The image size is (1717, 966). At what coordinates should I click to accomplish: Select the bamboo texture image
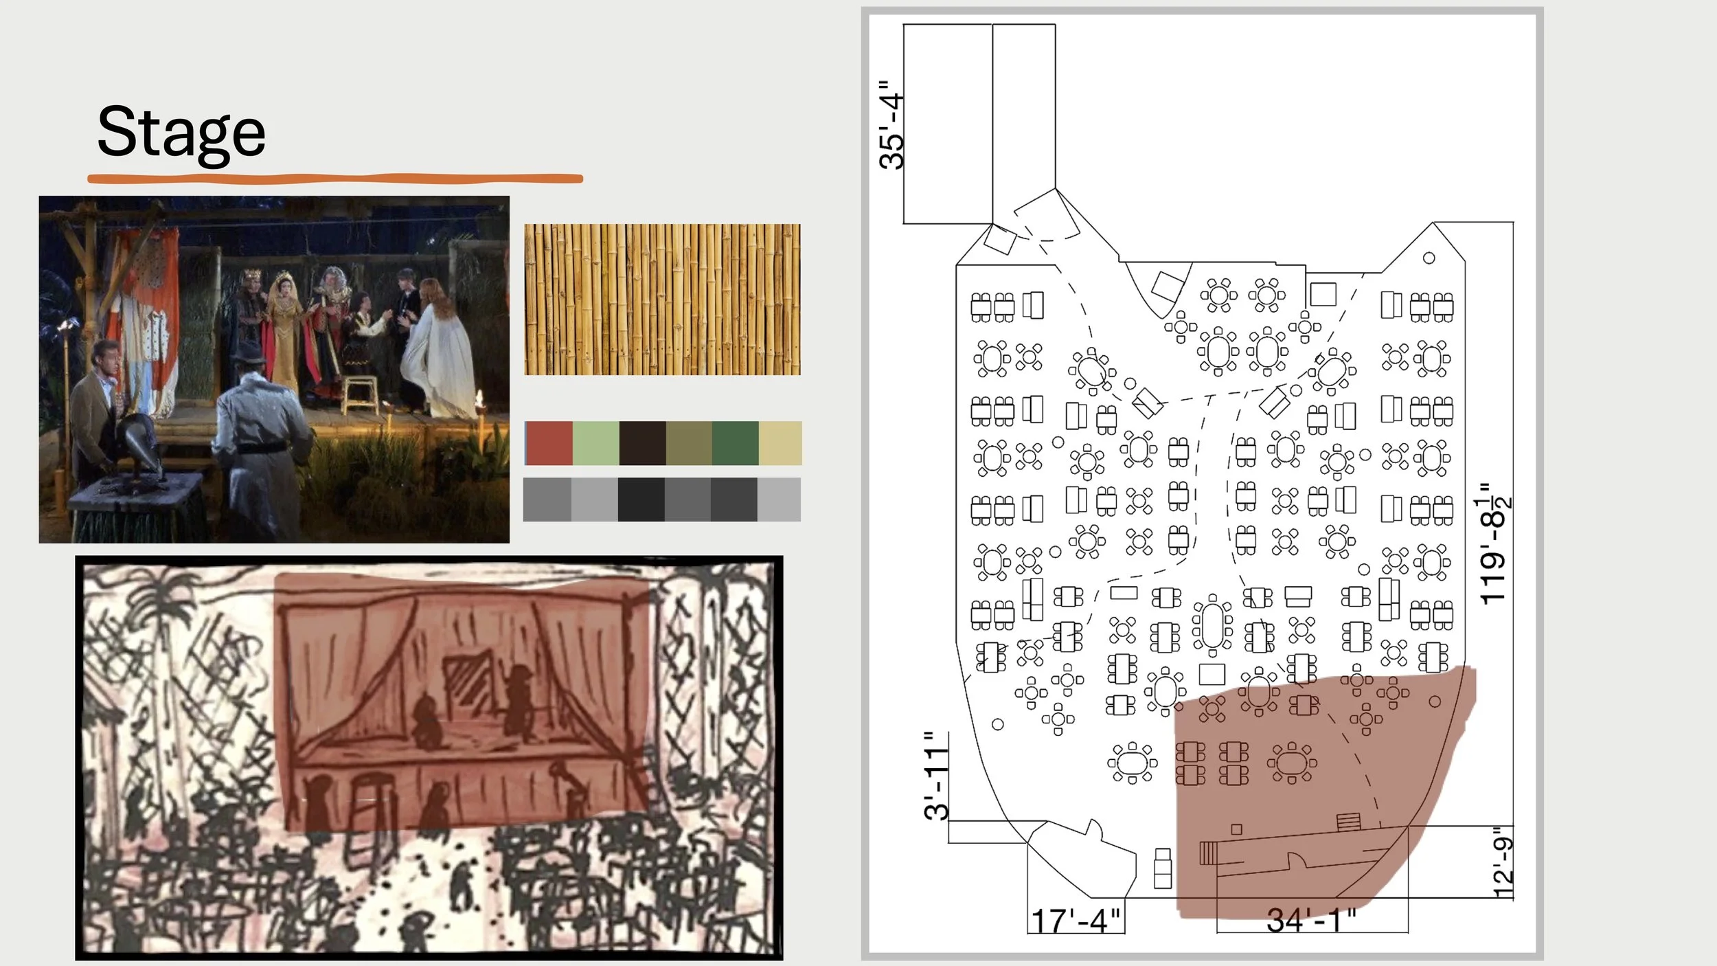point(662,300)
